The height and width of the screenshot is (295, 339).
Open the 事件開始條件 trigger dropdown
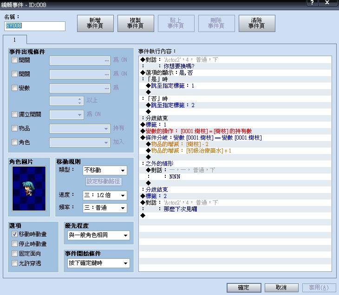pyautogui.click(x=98, y=263)
